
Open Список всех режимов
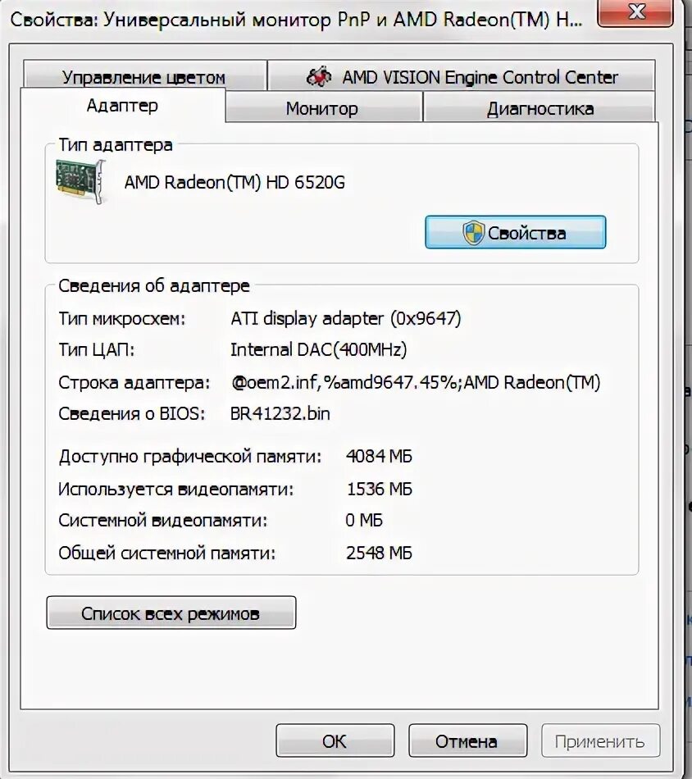tap(171, 613)
